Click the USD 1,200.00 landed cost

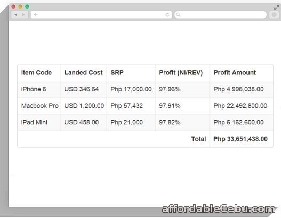(x=84, y=106)
